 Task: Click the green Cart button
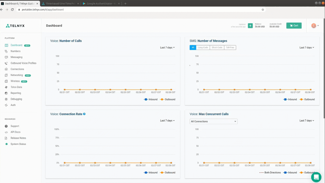tap(294, 26)
